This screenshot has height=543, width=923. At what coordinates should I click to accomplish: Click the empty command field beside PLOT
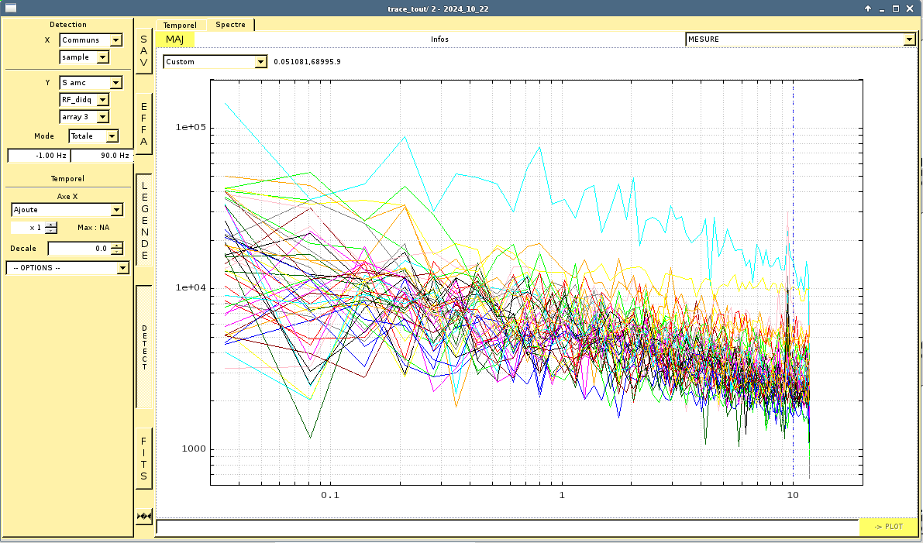pyautogui.click(x=507, y=527)
